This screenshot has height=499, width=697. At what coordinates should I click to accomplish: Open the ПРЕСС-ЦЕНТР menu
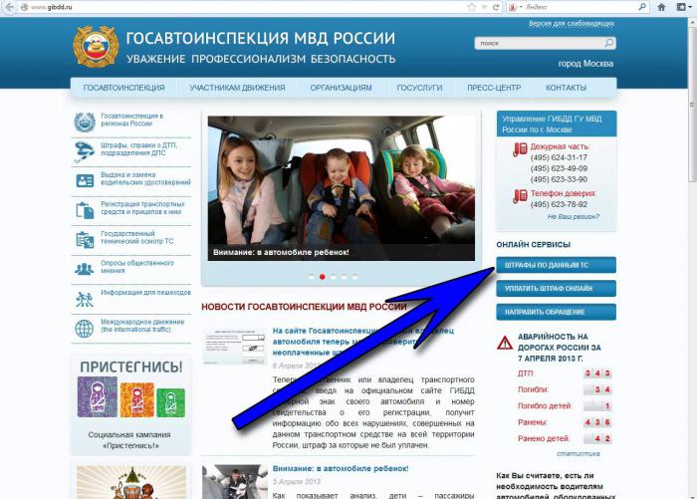click(494, 88)
